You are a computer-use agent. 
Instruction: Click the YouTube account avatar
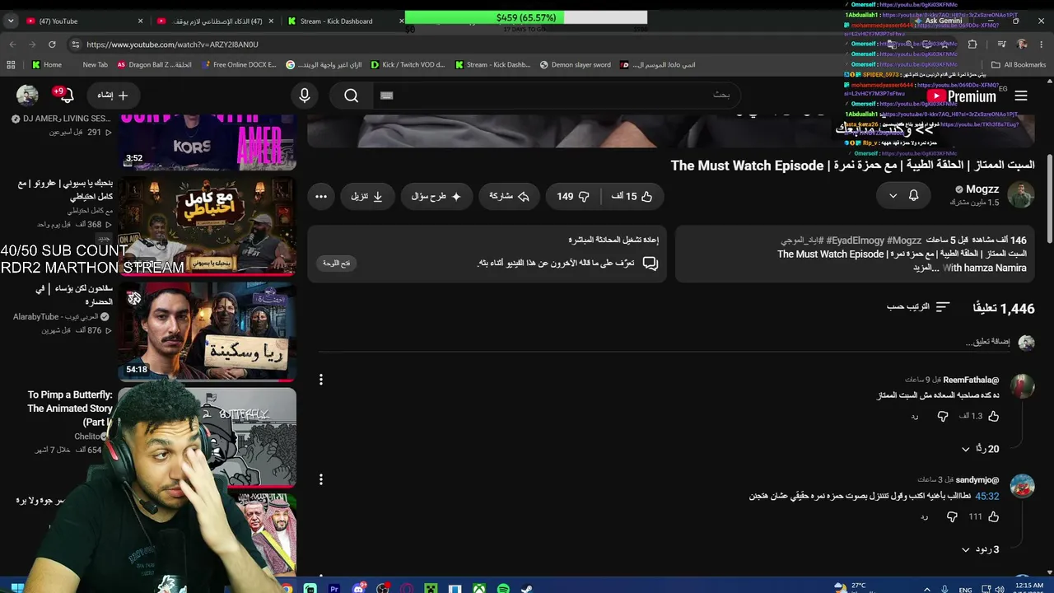click(x=27, y=96)
